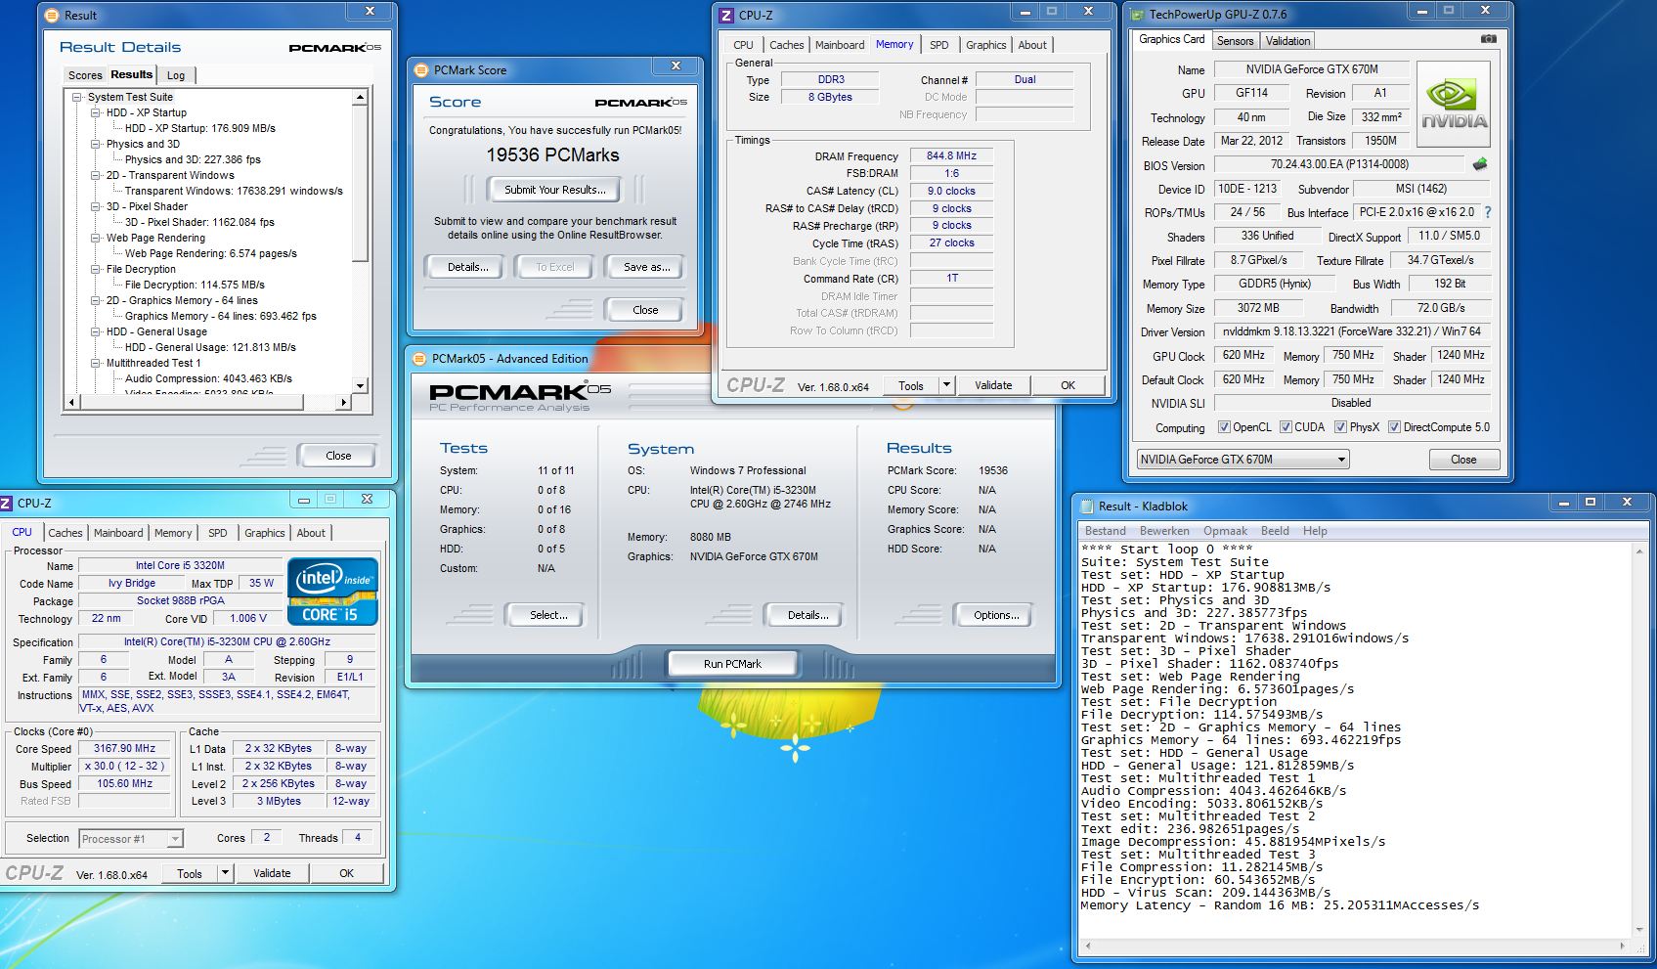Image resolution: width=1657 pixels, height=969 pixels.
Task: Collapse the Multithreaded Test 1 tree node
Action: point(96,363)
